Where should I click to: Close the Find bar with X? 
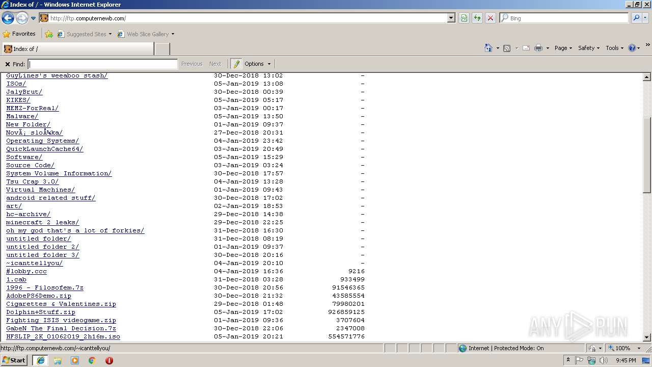[x=8, y=64]
